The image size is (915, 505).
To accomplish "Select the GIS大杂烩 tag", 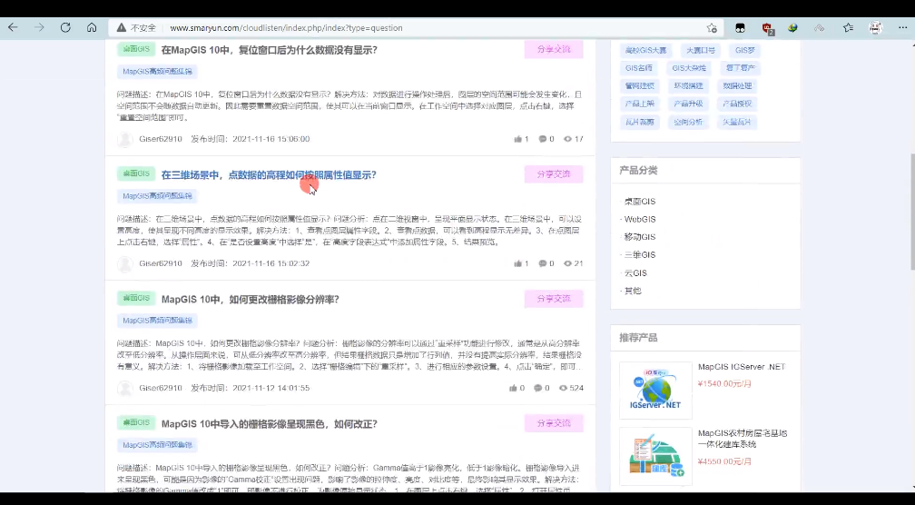I will pyautogui.click(x=689, y=68).
